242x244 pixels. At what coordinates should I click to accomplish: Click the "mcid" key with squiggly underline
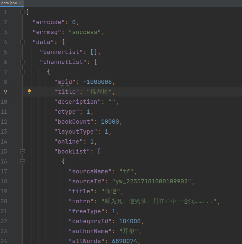[x=65, y=82]
